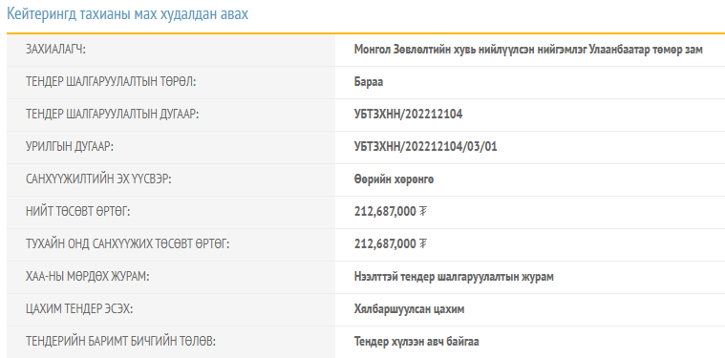Click tugrik currency icon in total budget row
This screenshot has height=358, width=725.
[x=422, y=212]
